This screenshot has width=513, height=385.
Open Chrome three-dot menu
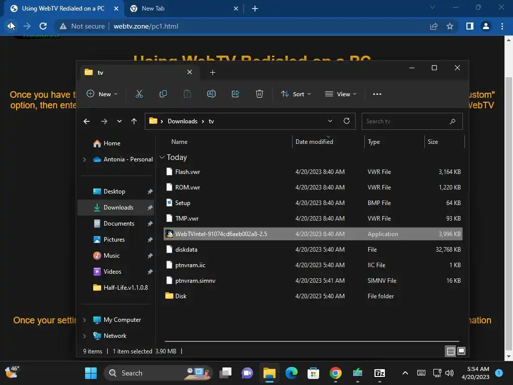coord(502,26)
